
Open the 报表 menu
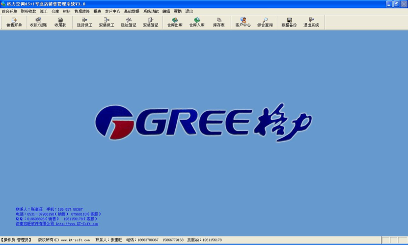pos(97,11)
